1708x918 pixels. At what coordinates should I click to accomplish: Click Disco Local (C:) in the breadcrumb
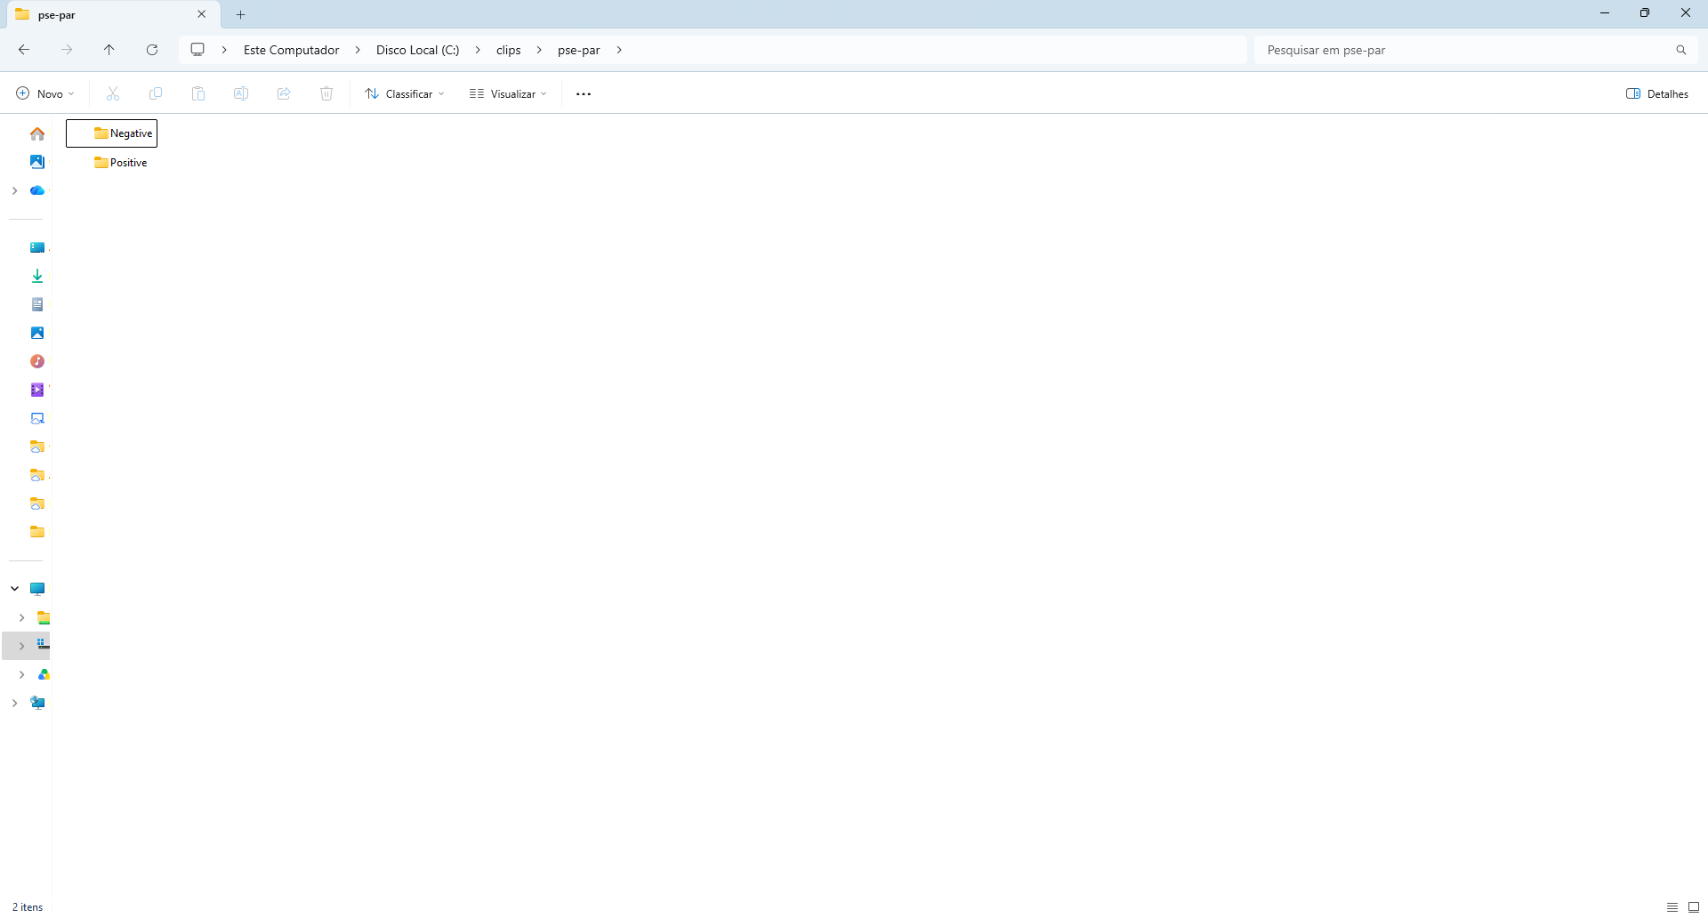(417, 50)
